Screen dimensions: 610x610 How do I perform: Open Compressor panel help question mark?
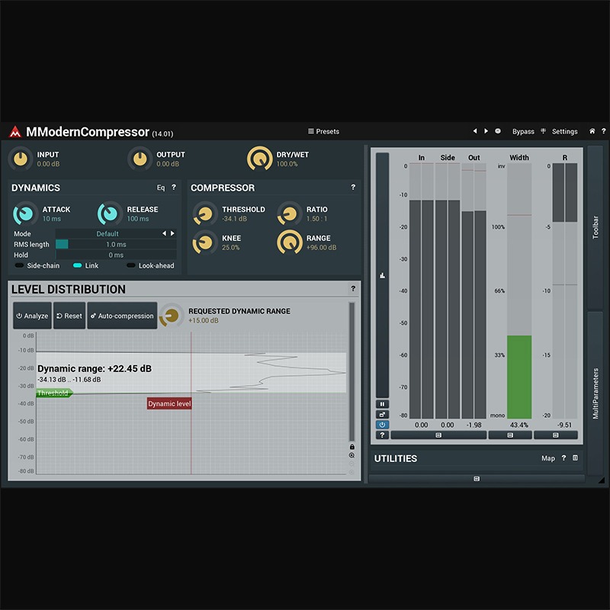coord(353,187)
